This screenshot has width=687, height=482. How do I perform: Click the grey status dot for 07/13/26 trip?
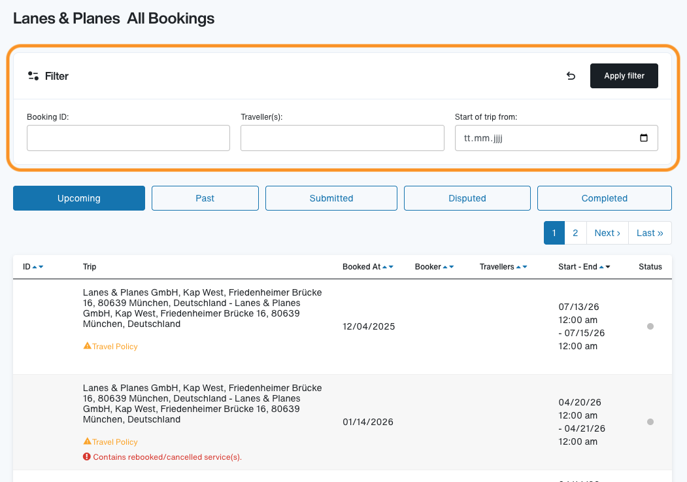tap(650, 326)
